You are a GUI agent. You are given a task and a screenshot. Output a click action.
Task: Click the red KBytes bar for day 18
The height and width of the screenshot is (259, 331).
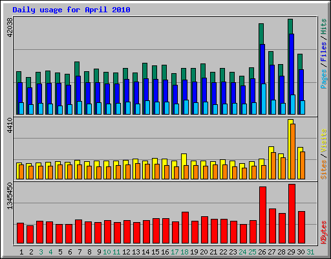(x=185, y=228)
